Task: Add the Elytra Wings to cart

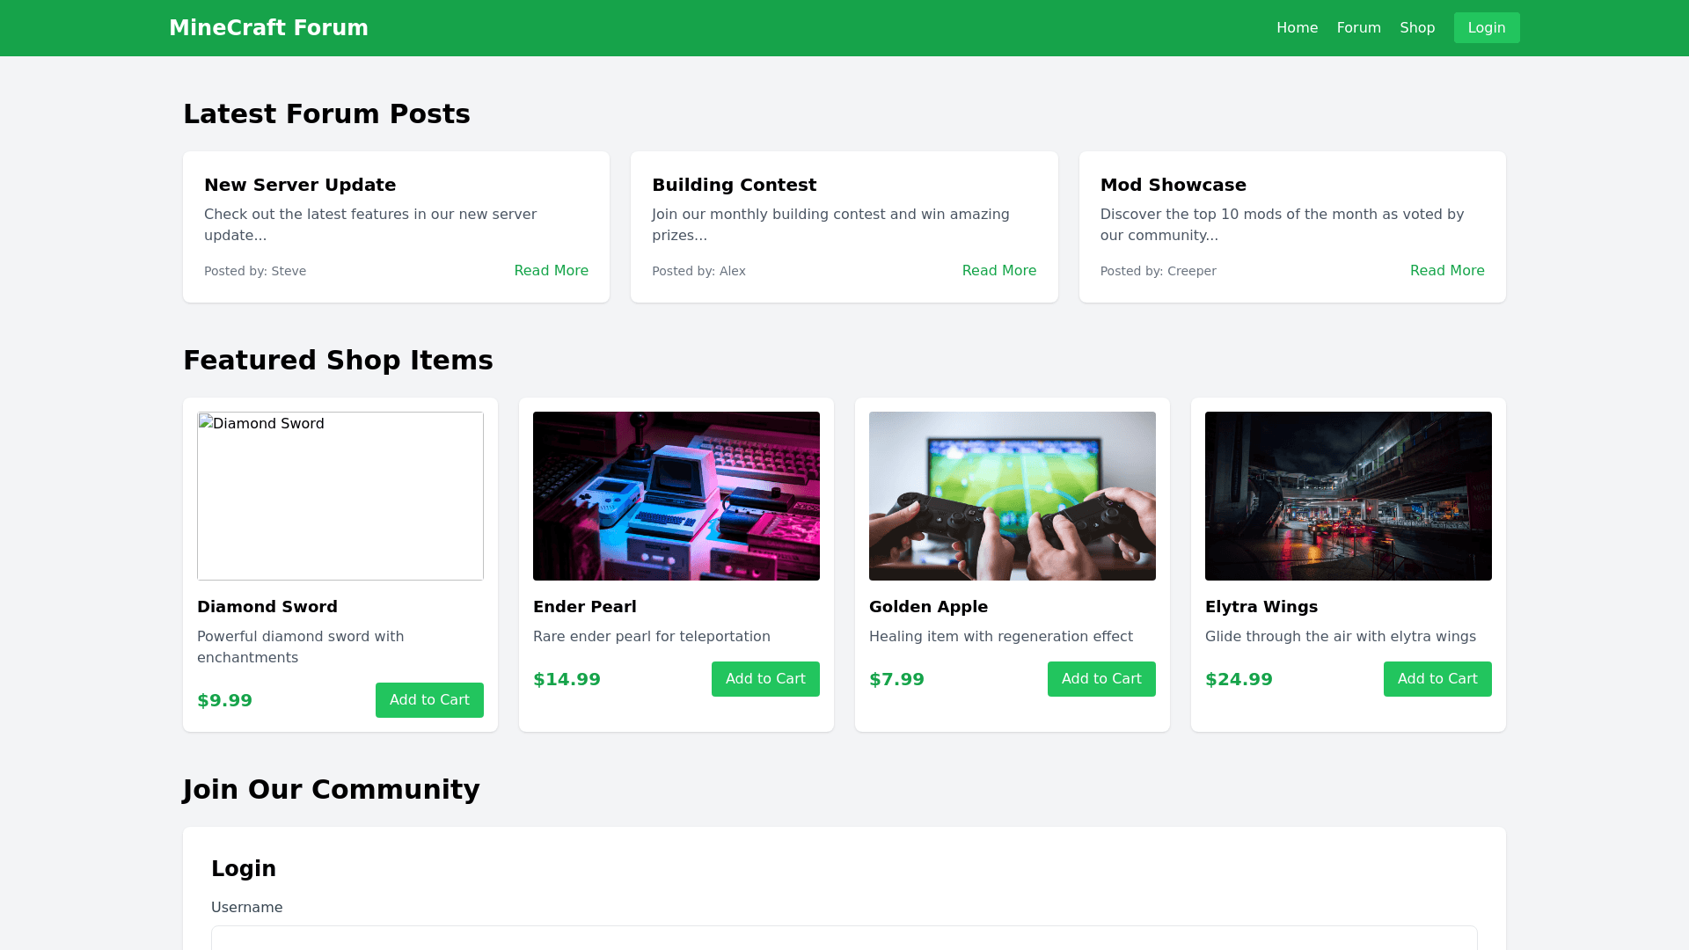Action: pyautogui.click(x=1437, y=679)
